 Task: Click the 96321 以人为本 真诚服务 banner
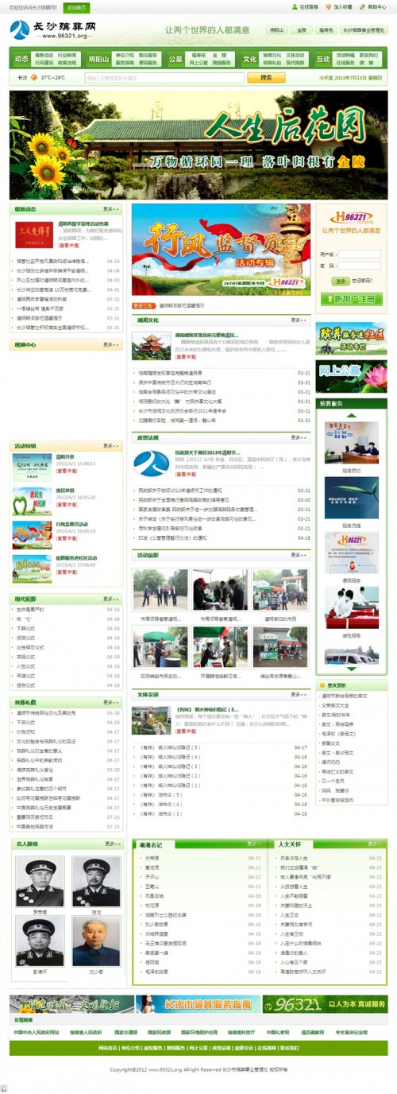326,1003
